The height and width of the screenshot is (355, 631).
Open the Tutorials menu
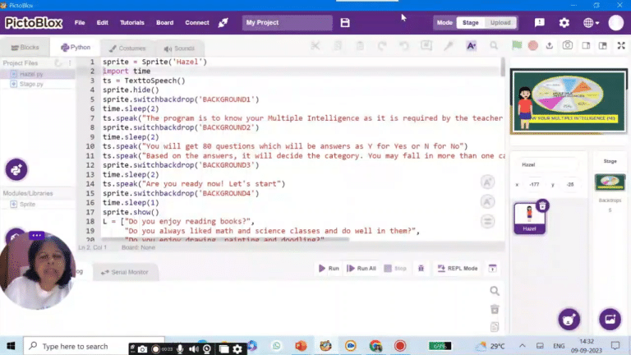click(x=132, y=22)
